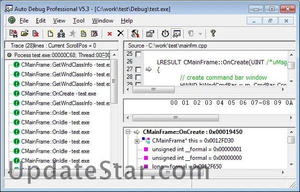The height and width of the screenshot is (192, 300).
Task: Collapse the Pocess test.exe trace header node
Action: [x=104, y=56]
